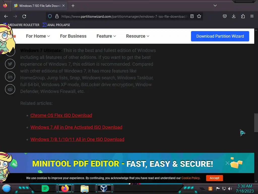The width and height of the screenshot is (258, 194).
Task: Open File Explorer from taskbar
Action: [x=85, y=188]
